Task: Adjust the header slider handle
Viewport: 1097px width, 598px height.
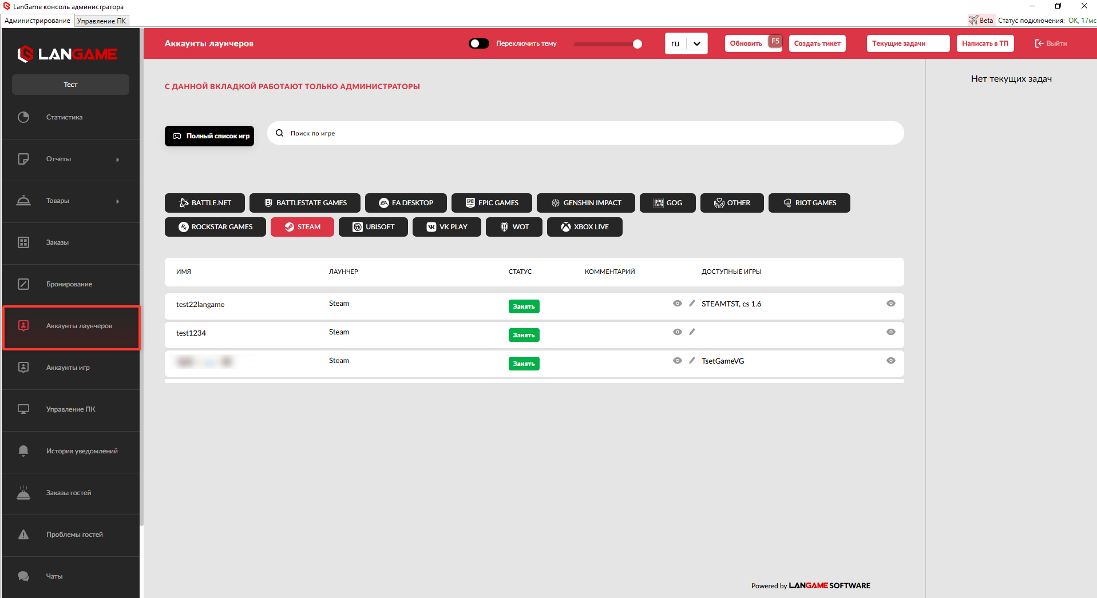Action: tap(637, 44)
